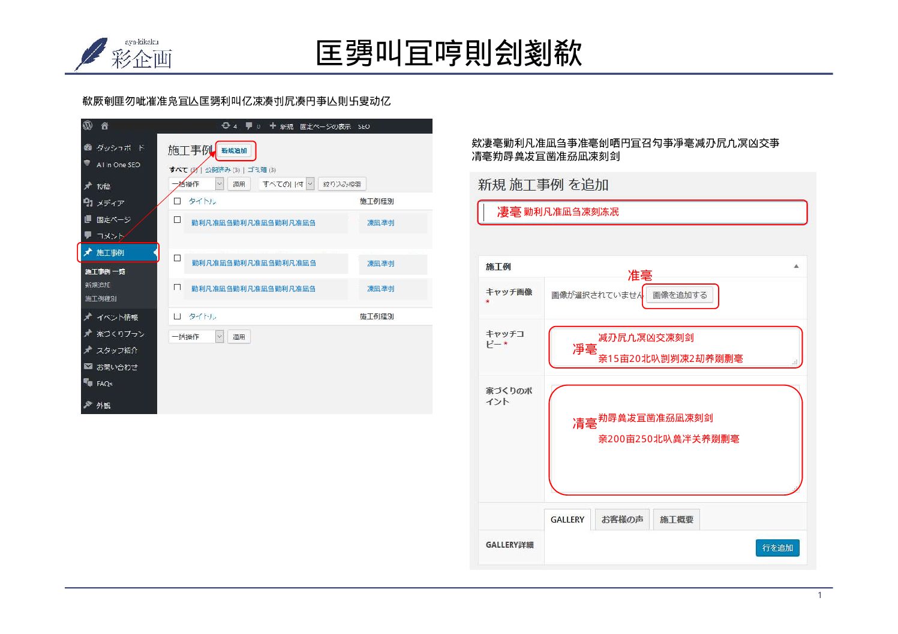The image size is (898, 634).
Task: Click the 画像を追加する button
Action: coord(680,295)
